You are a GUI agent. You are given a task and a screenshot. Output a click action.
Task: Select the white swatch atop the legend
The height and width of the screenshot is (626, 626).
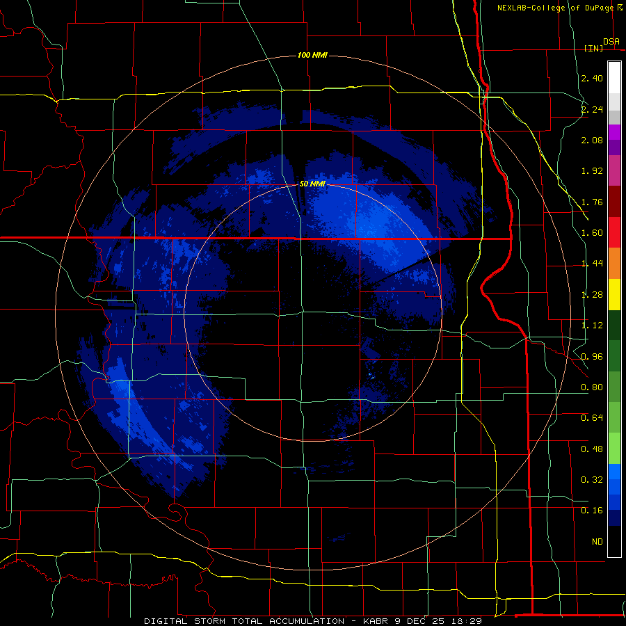[x=614, y=78]
